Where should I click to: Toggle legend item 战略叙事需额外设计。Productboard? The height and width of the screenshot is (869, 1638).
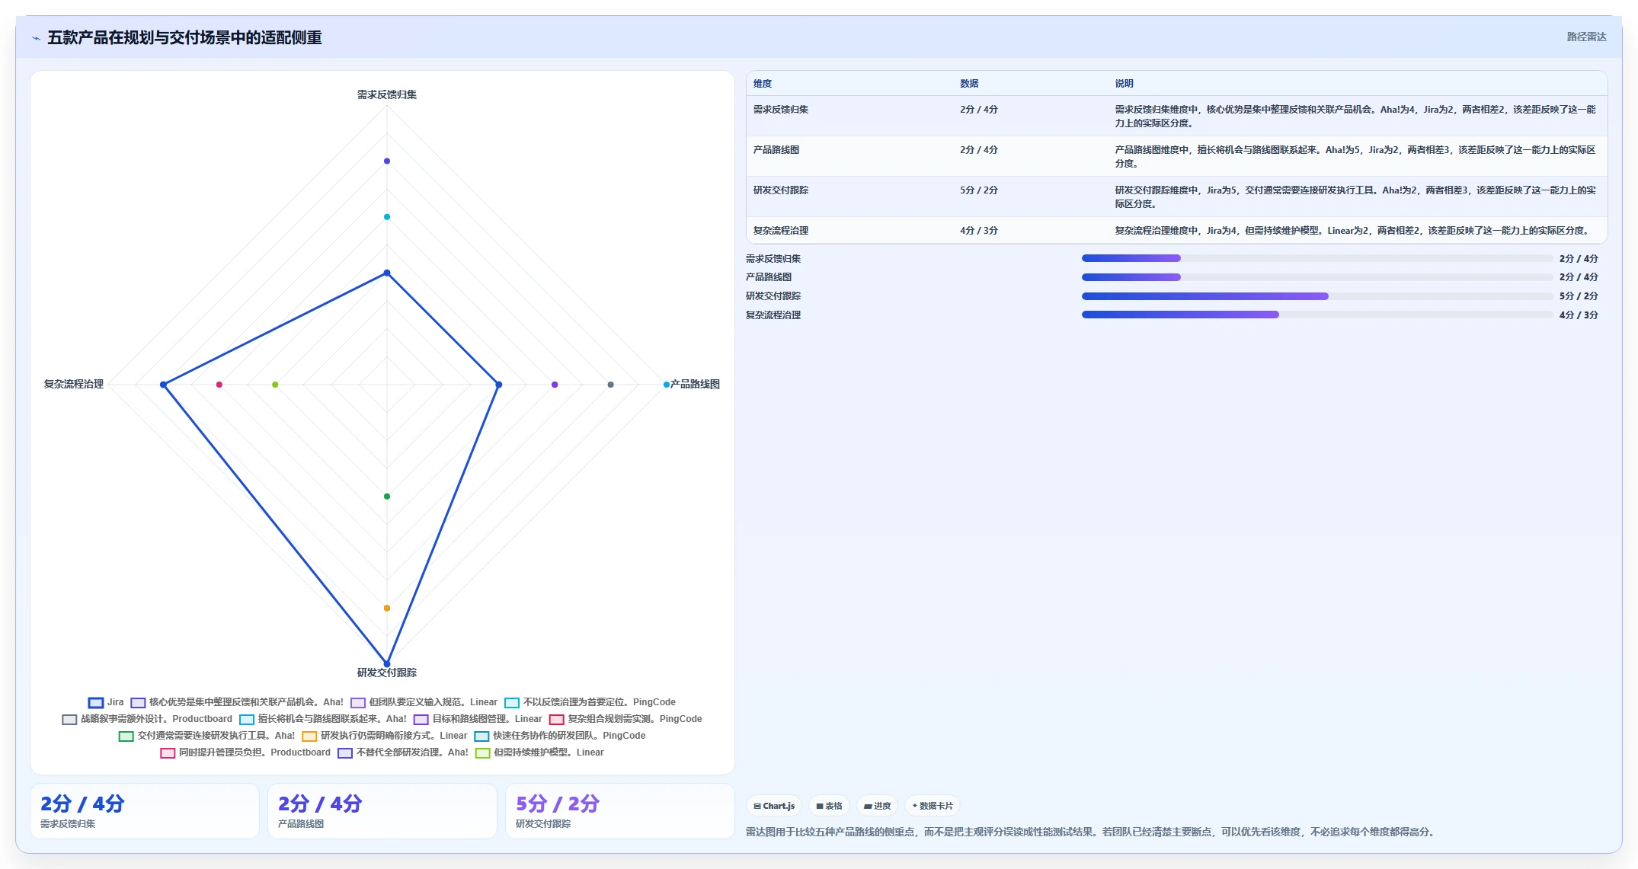point(147,719)
